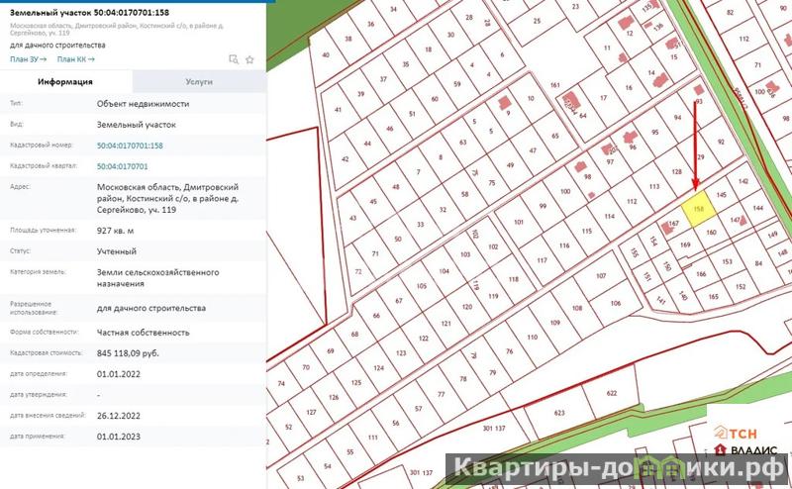The image size is (792, 489).
Task: Switch to the Информация tab
Action: 65,82
